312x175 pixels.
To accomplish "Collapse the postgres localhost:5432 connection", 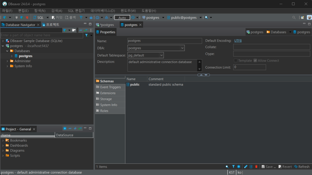I will click(3, 46).
